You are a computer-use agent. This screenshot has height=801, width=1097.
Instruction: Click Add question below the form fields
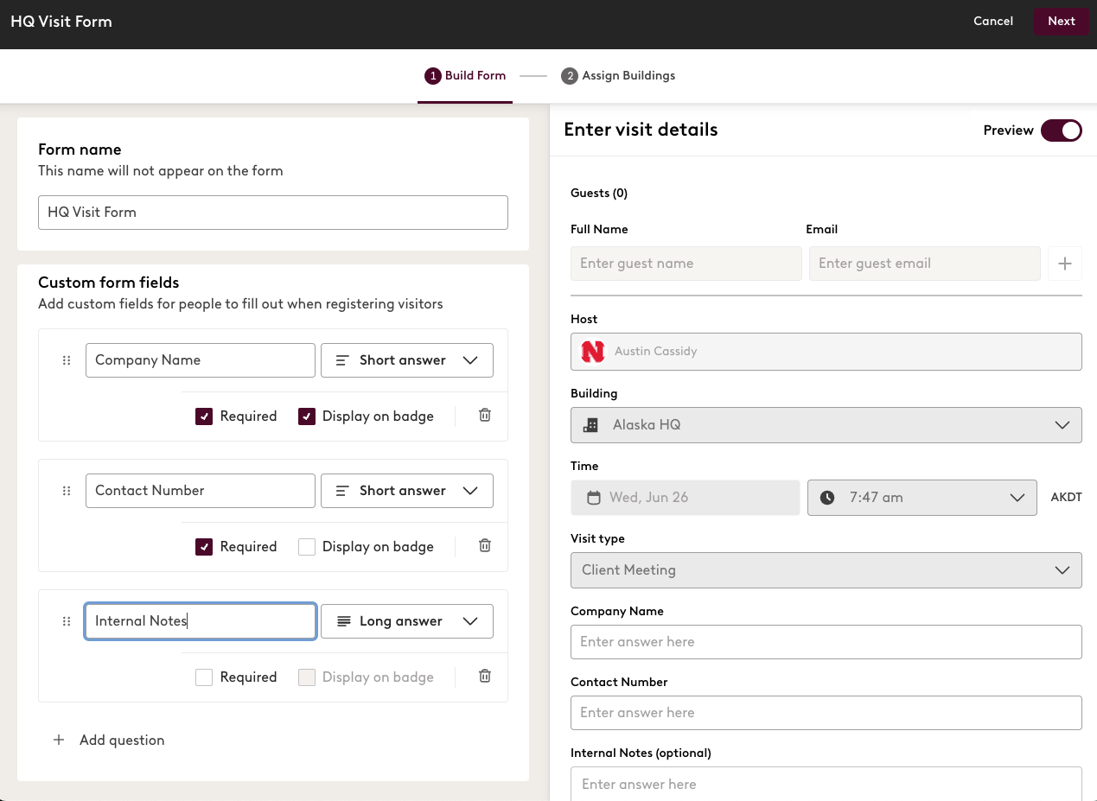pos(107,740)
